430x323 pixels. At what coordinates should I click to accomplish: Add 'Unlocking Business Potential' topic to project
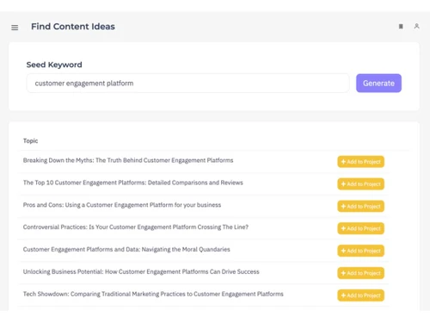(x=360, y=273)
